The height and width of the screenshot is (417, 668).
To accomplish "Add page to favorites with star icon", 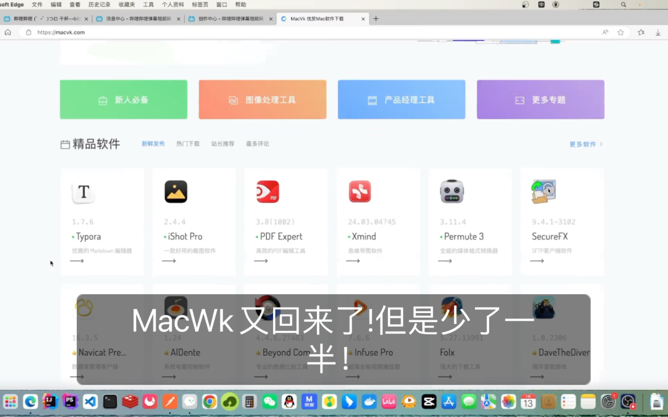I will tap(620, 32).
